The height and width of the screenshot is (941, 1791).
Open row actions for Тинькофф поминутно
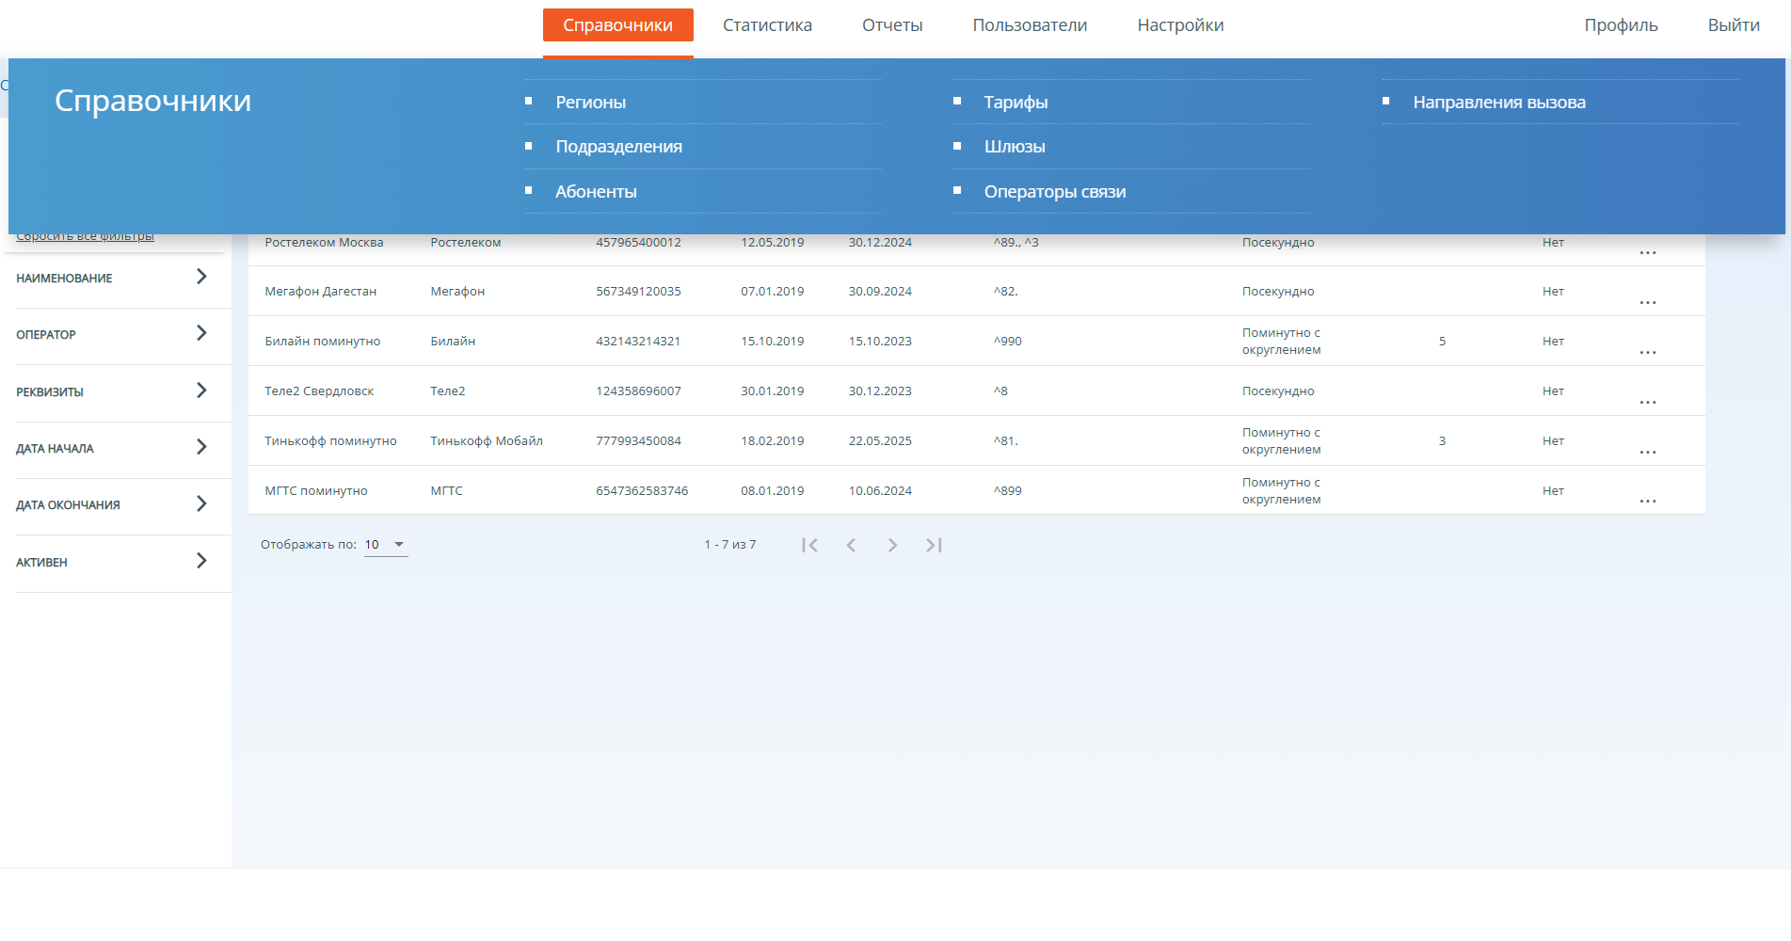1647,452
